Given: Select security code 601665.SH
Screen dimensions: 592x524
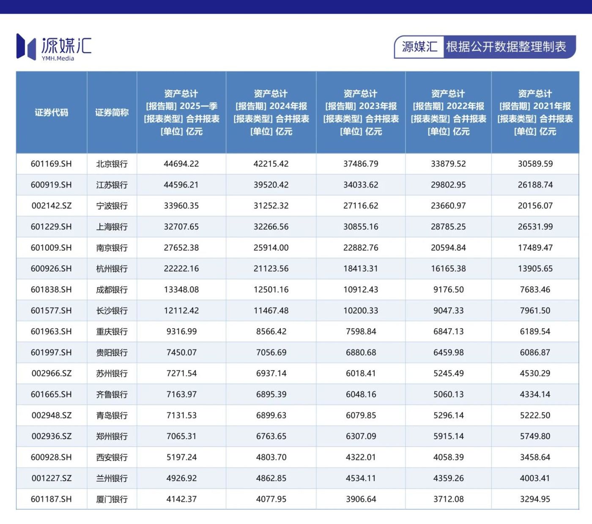Looking at the screenshot, I should pyautogui.click(x=51, y=394).
